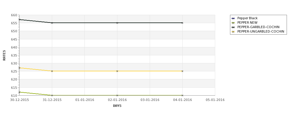Click black line data point at 02-01-2016
The image size is (289, 127).
click(117, 23)
